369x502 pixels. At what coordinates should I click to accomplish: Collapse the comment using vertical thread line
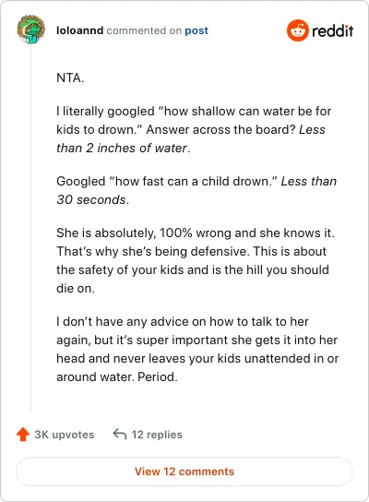[x=30, y=229]
